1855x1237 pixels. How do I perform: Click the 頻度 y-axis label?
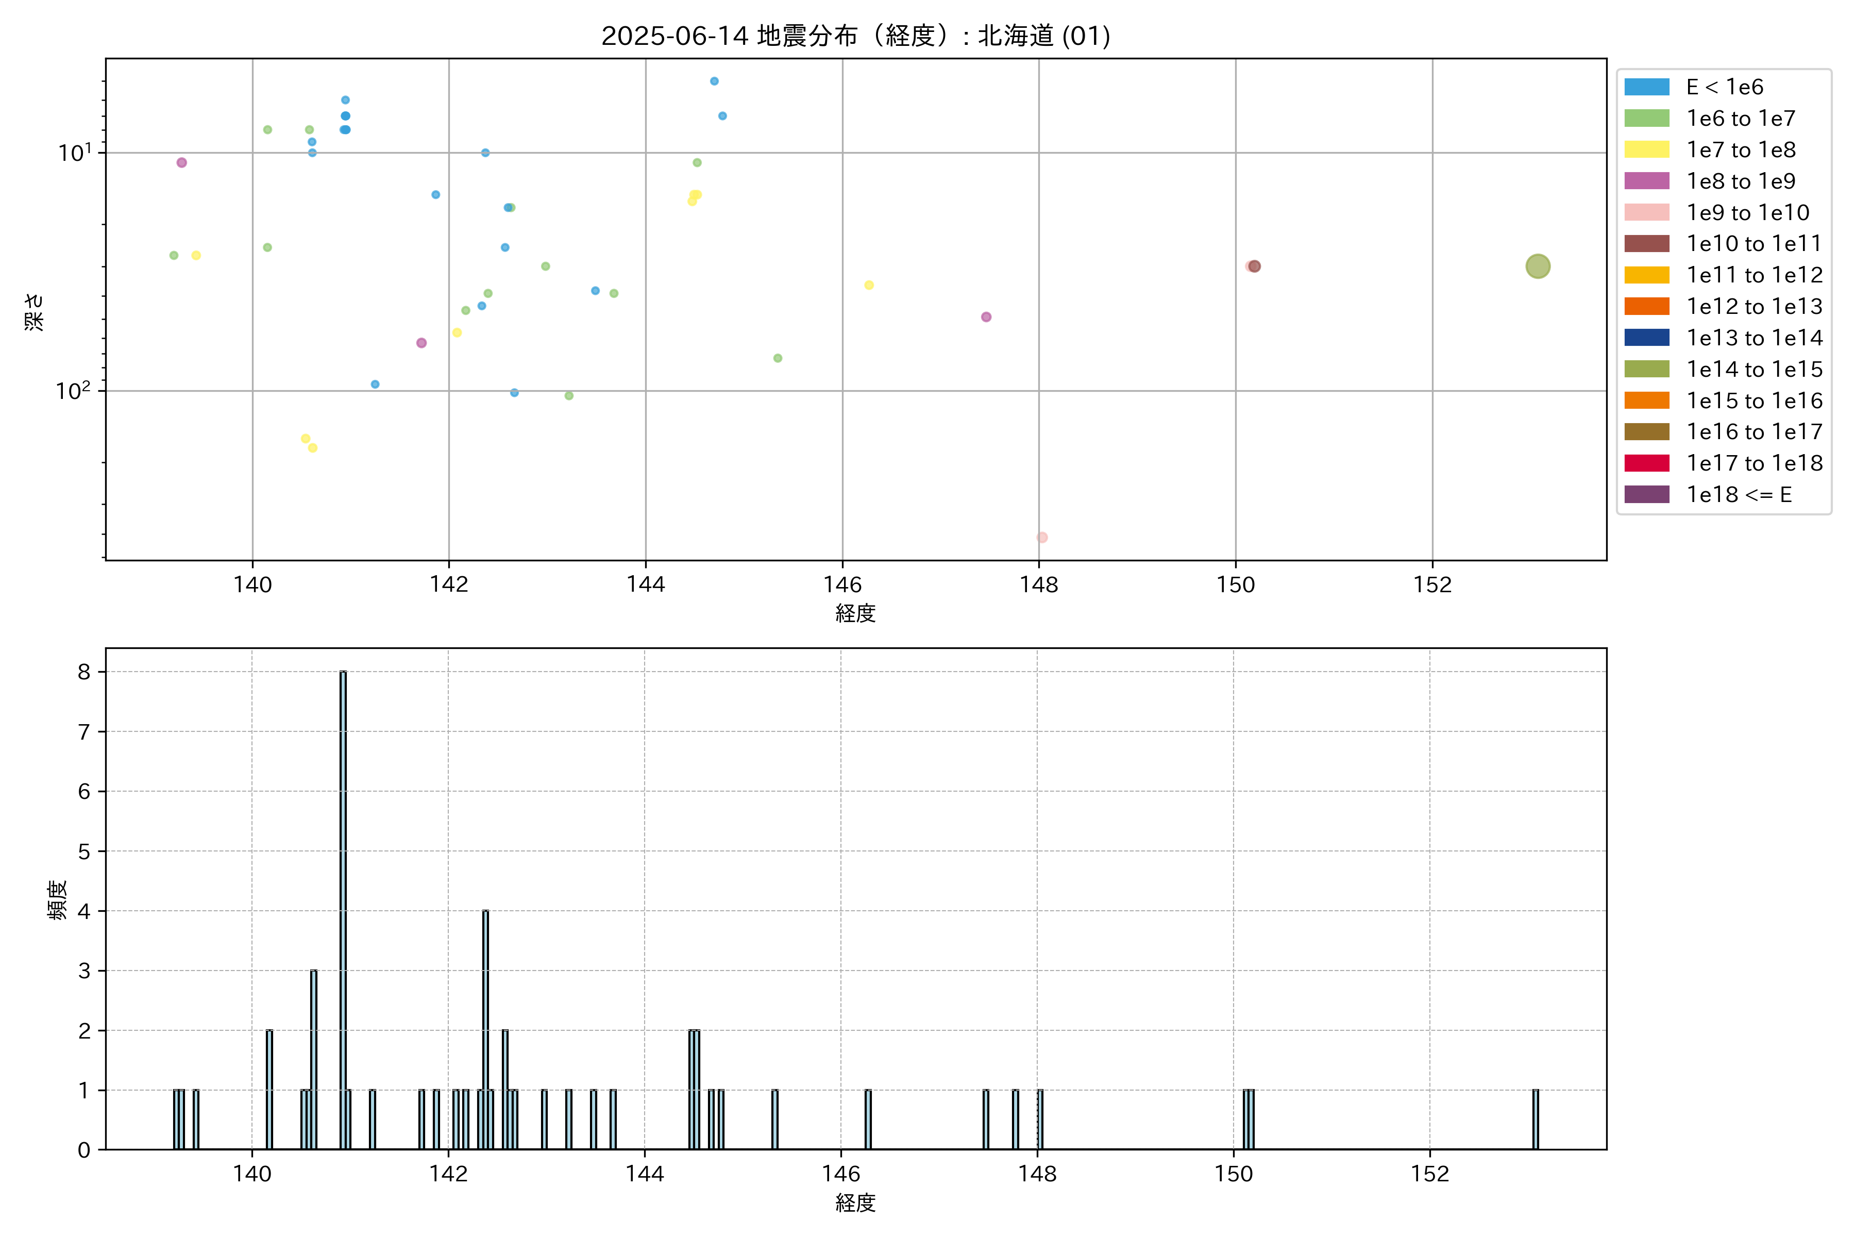pyautogui.click(x=58, y=899)
